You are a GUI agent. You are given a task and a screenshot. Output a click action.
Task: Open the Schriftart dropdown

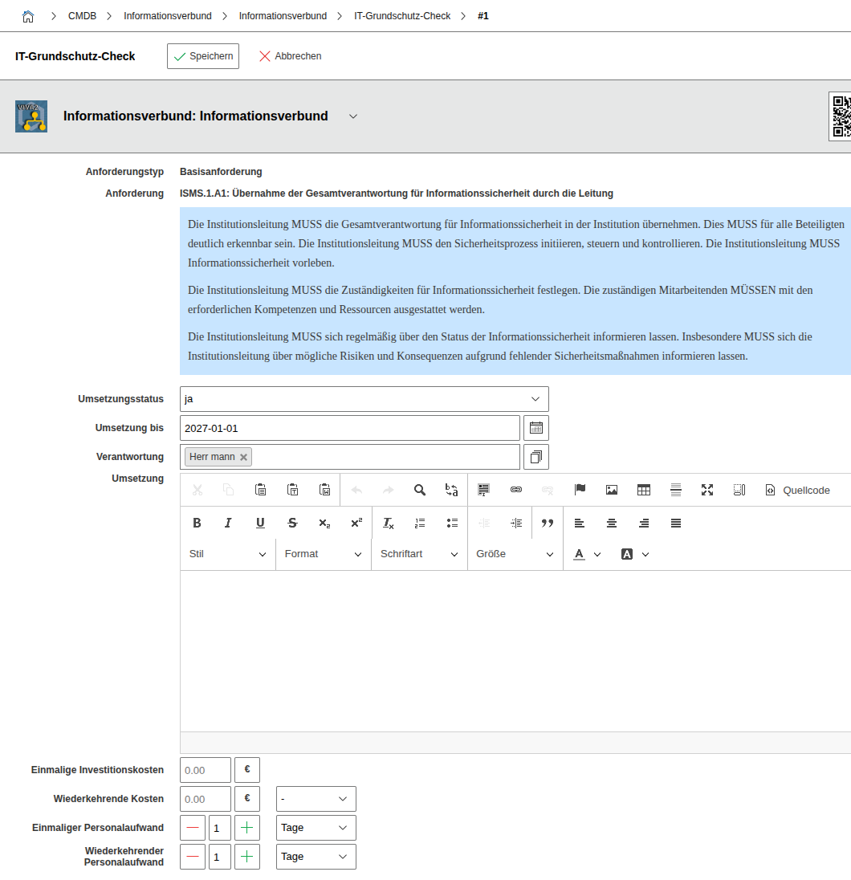pyautogui.click(x=419, y=554)
